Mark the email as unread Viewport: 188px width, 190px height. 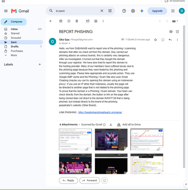88,21
